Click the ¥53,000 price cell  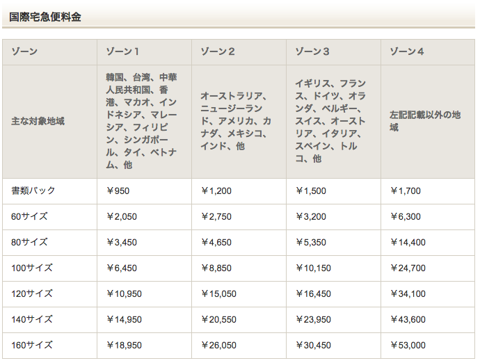point(407,345)
